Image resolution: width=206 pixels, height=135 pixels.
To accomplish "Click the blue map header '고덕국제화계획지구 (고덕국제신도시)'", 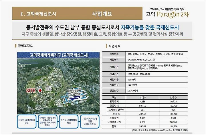I will (58, 55).
